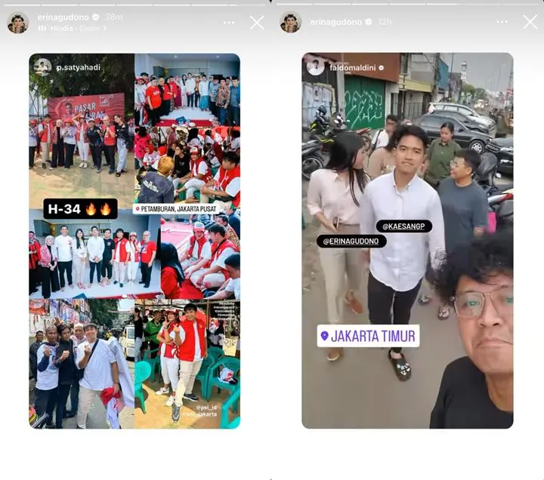Tap the p.satyahadi avatar in reposted story
Image resolution: width=544 pixels, height=480 pixels.
[42, 67]
